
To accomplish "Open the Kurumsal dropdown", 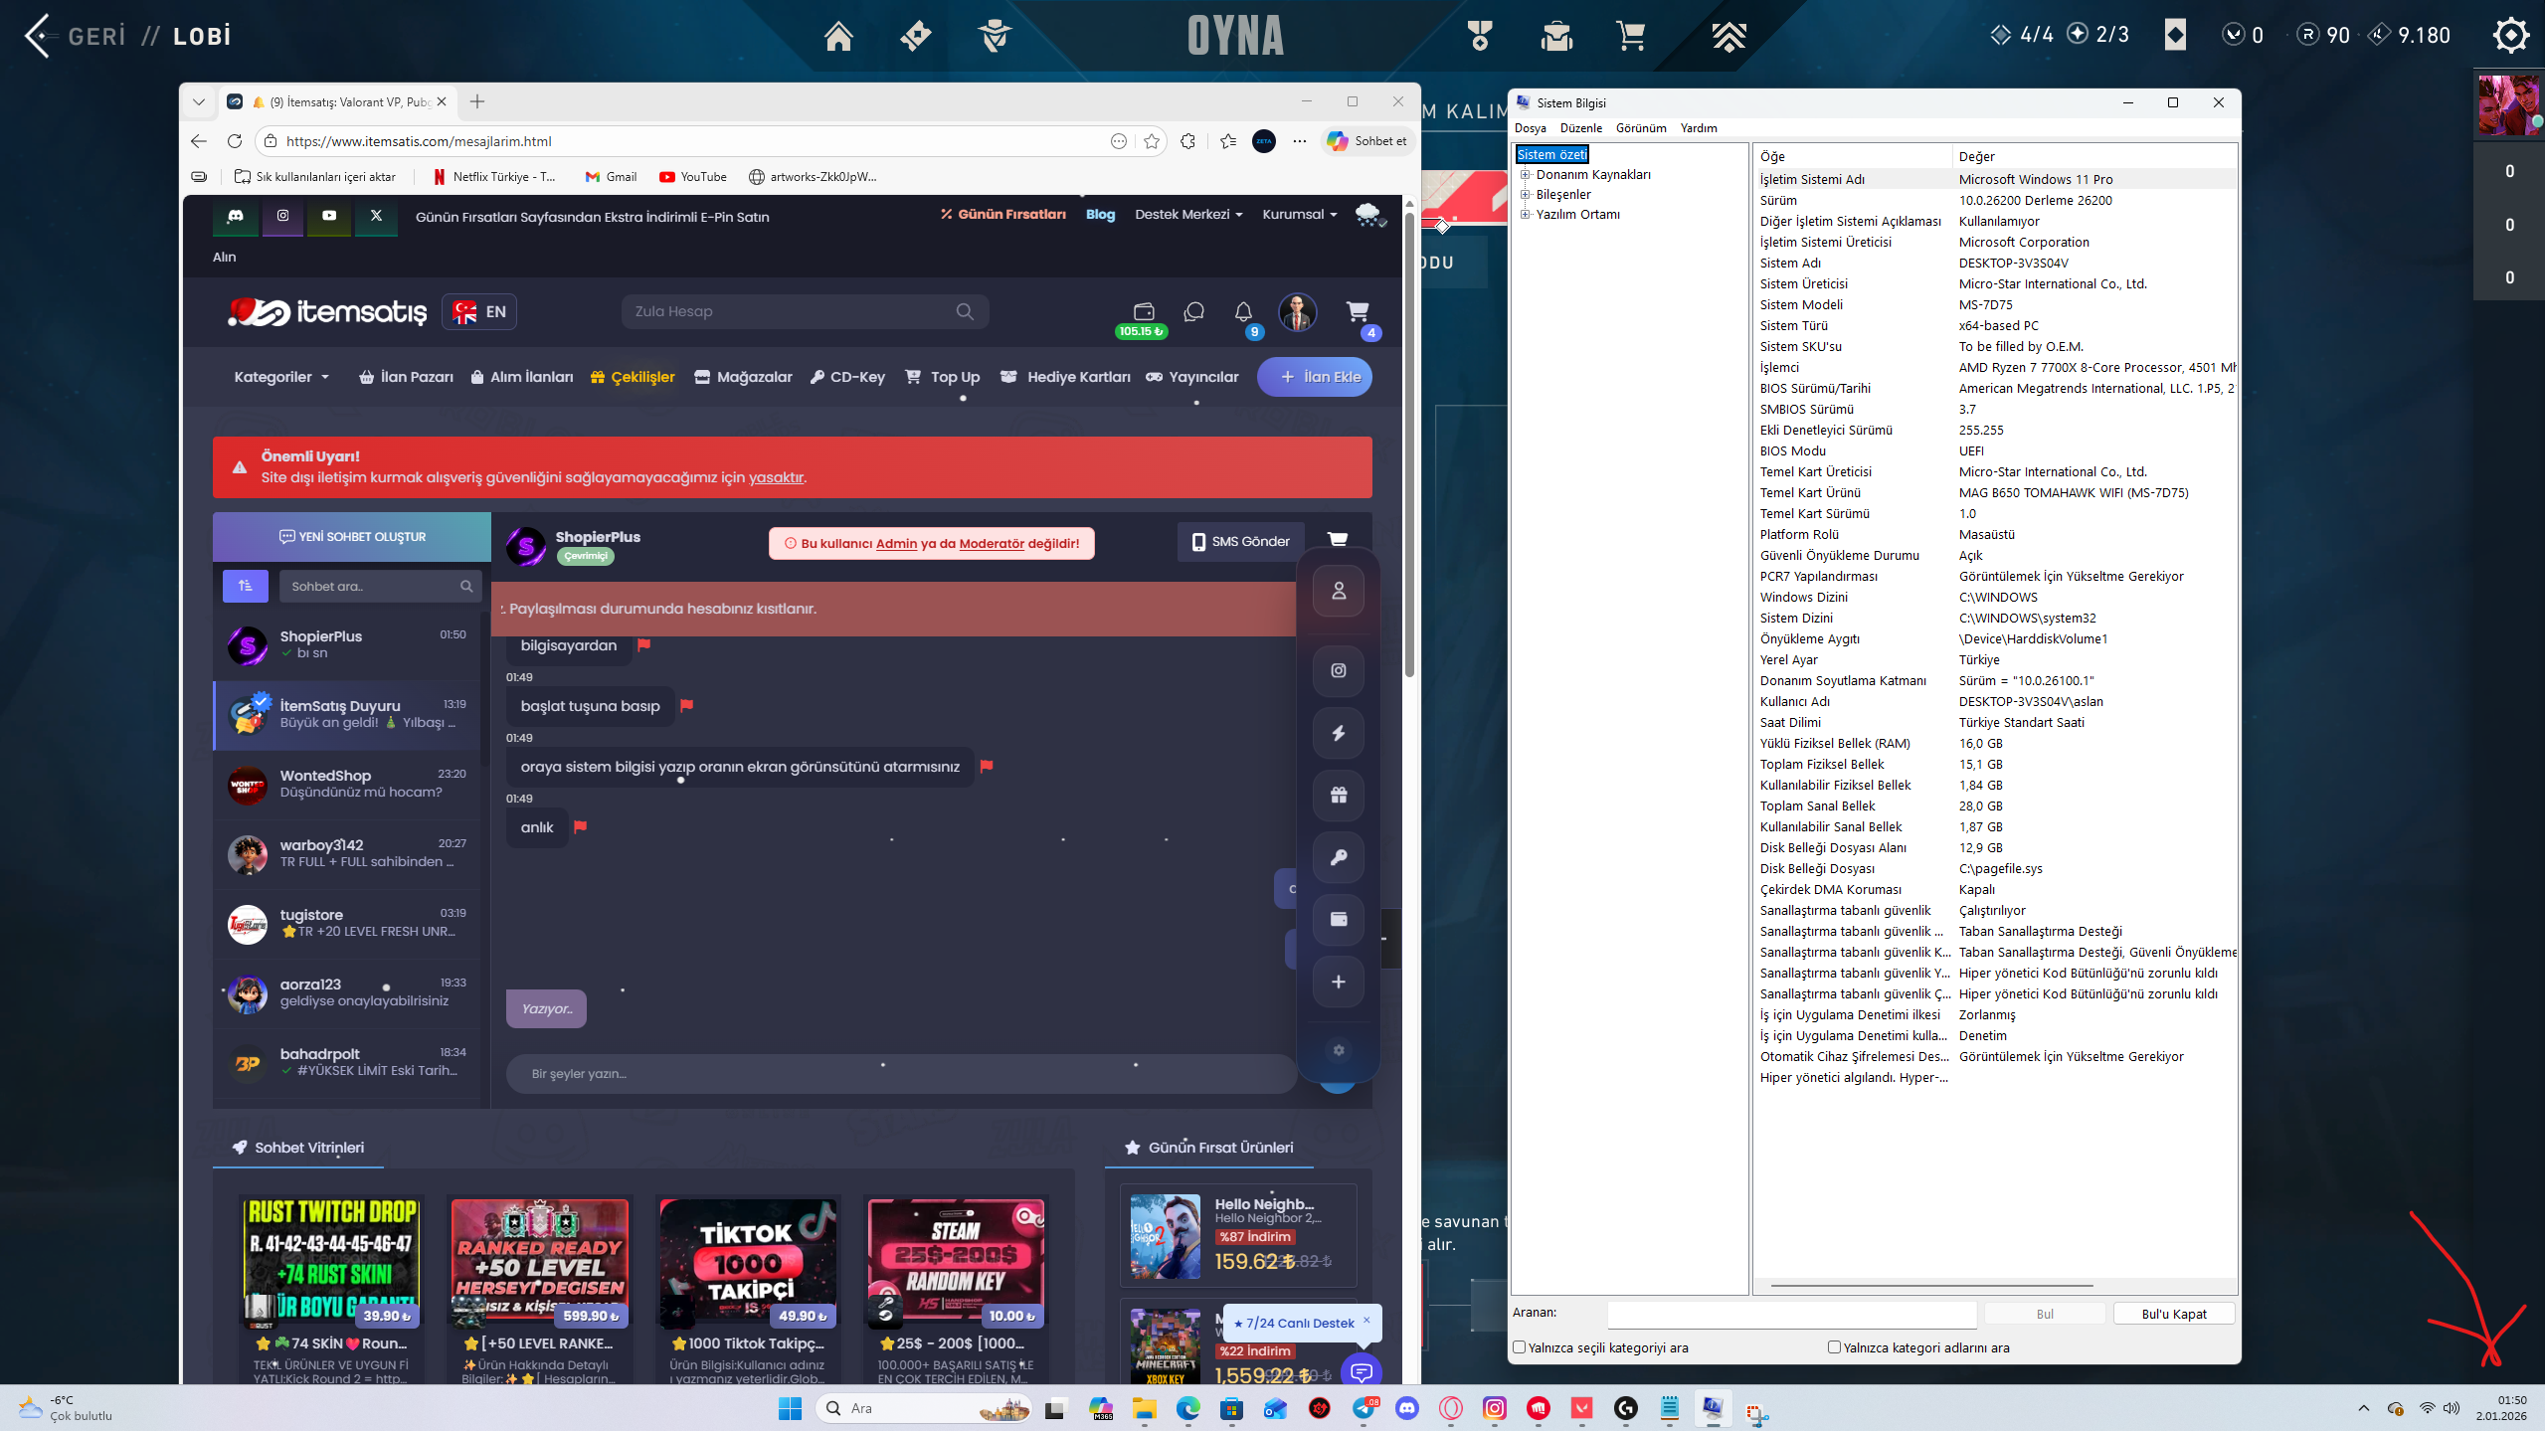I will 1299,215.
